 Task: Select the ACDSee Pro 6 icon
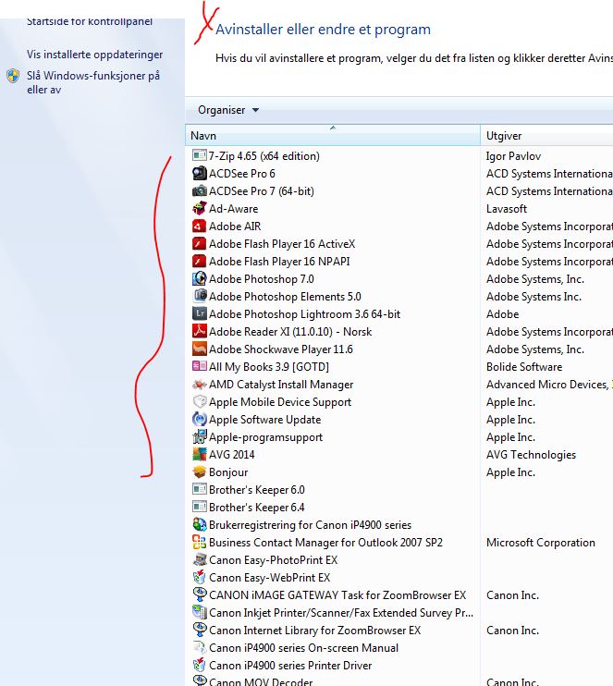click(x=200, y=174)
